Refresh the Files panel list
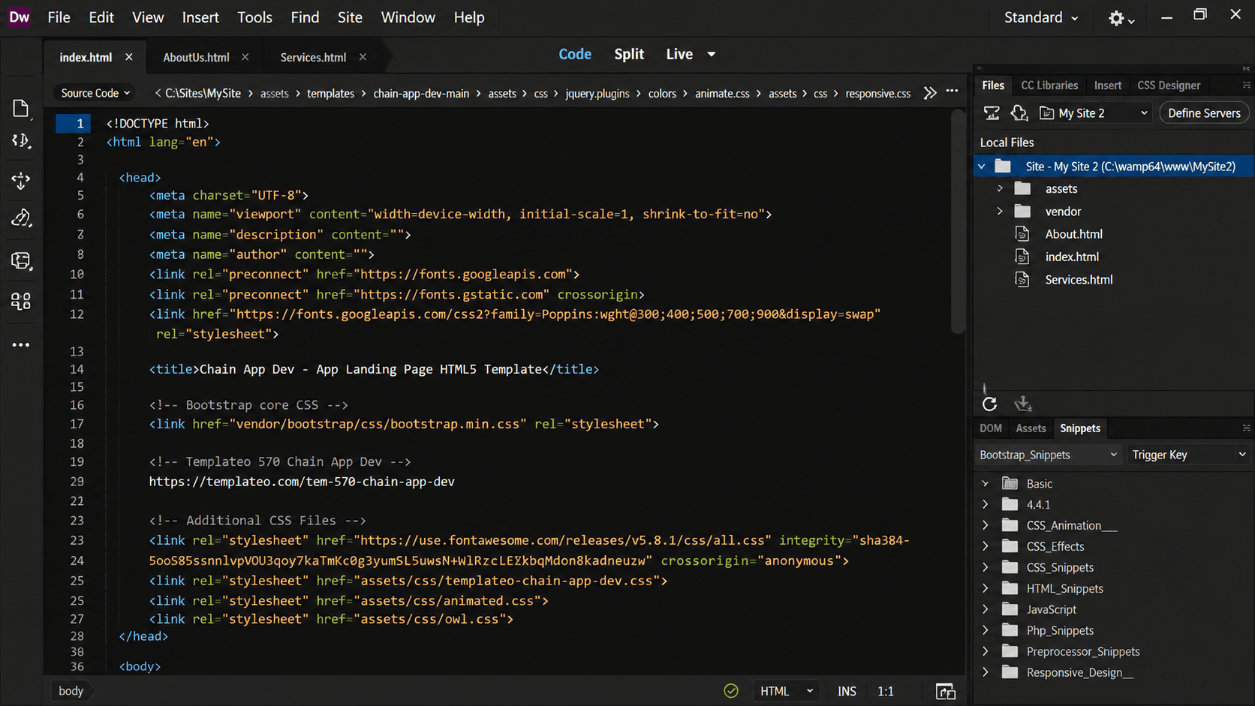This screenshot has height=706, width=1255. tap(989, 404)
